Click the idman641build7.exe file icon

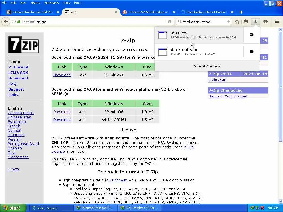click(x=163, y=52)
